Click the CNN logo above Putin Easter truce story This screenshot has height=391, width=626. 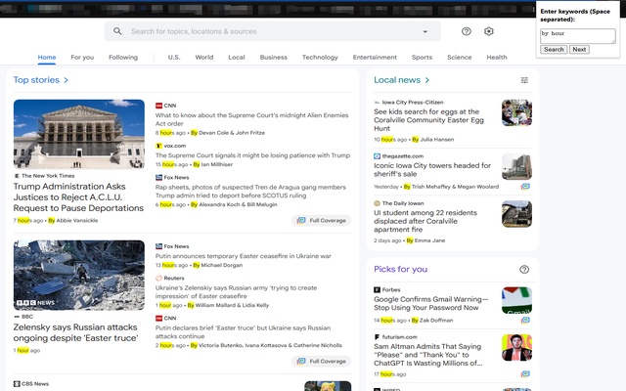pos(158,319)
